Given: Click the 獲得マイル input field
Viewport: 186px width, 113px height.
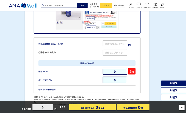Looking at the screenshot, I should tap(115, 52).
